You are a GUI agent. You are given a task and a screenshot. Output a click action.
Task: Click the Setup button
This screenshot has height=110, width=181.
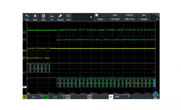[100, 19]
